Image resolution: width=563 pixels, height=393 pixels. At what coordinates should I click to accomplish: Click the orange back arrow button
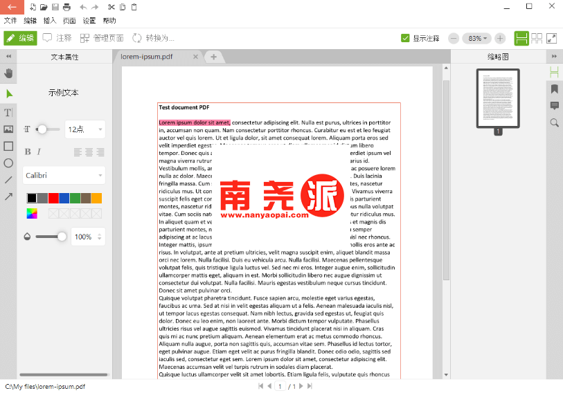pos(12,7)
